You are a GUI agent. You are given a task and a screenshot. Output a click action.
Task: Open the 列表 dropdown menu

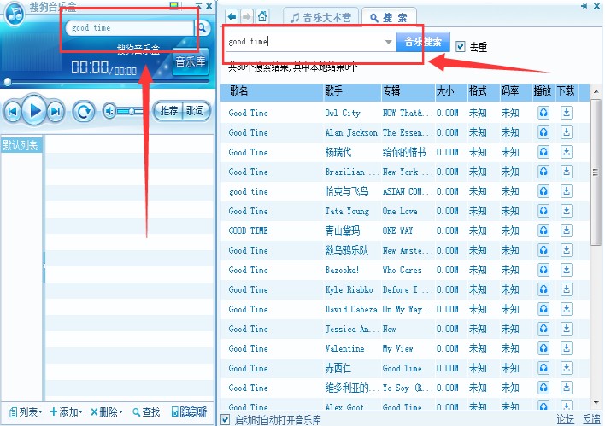[x=26, y=412]
